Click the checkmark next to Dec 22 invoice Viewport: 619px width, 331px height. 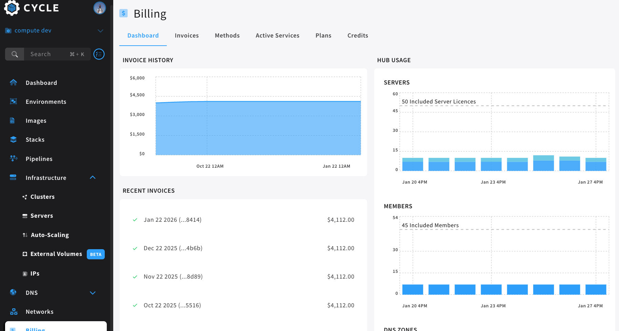coord(135,248)
